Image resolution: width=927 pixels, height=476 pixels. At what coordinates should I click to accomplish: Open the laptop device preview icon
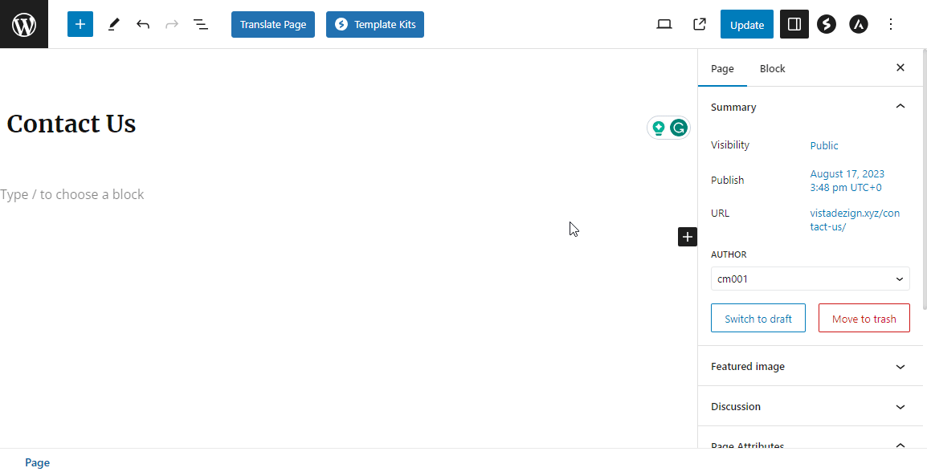click(x=664, y=24)
